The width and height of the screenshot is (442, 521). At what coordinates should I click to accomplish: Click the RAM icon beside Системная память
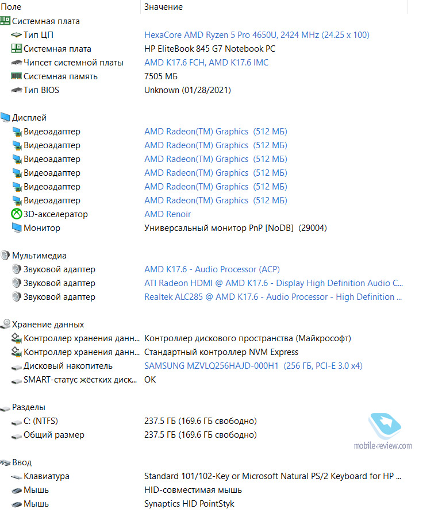pos(16,76)
